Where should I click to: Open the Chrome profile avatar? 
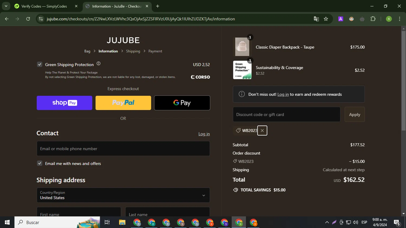389,19
